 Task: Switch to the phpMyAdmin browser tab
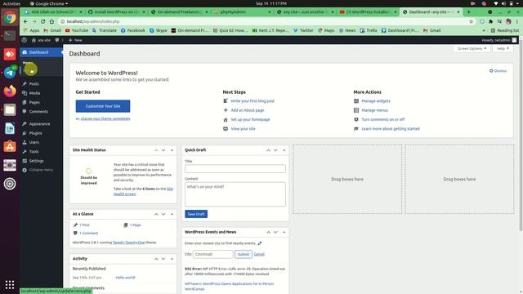coord(243,11)
